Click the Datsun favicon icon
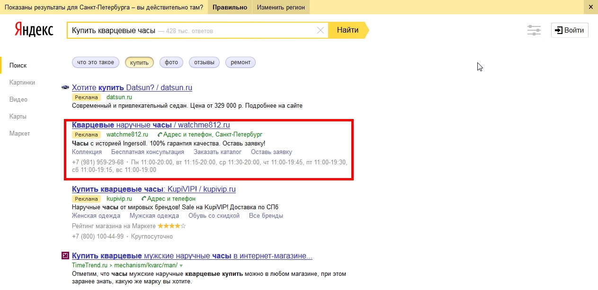 [65, 87]
